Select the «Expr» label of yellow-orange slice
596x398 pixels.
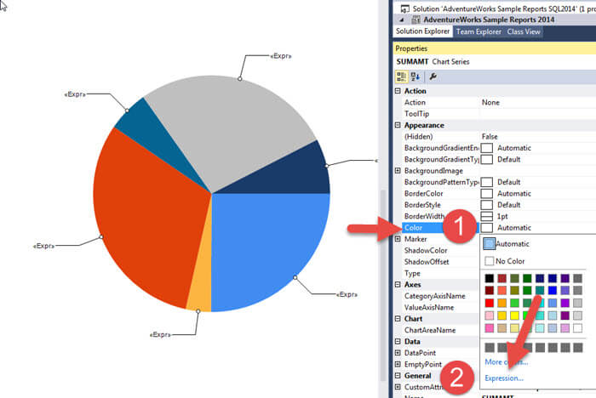click(160, 334)
